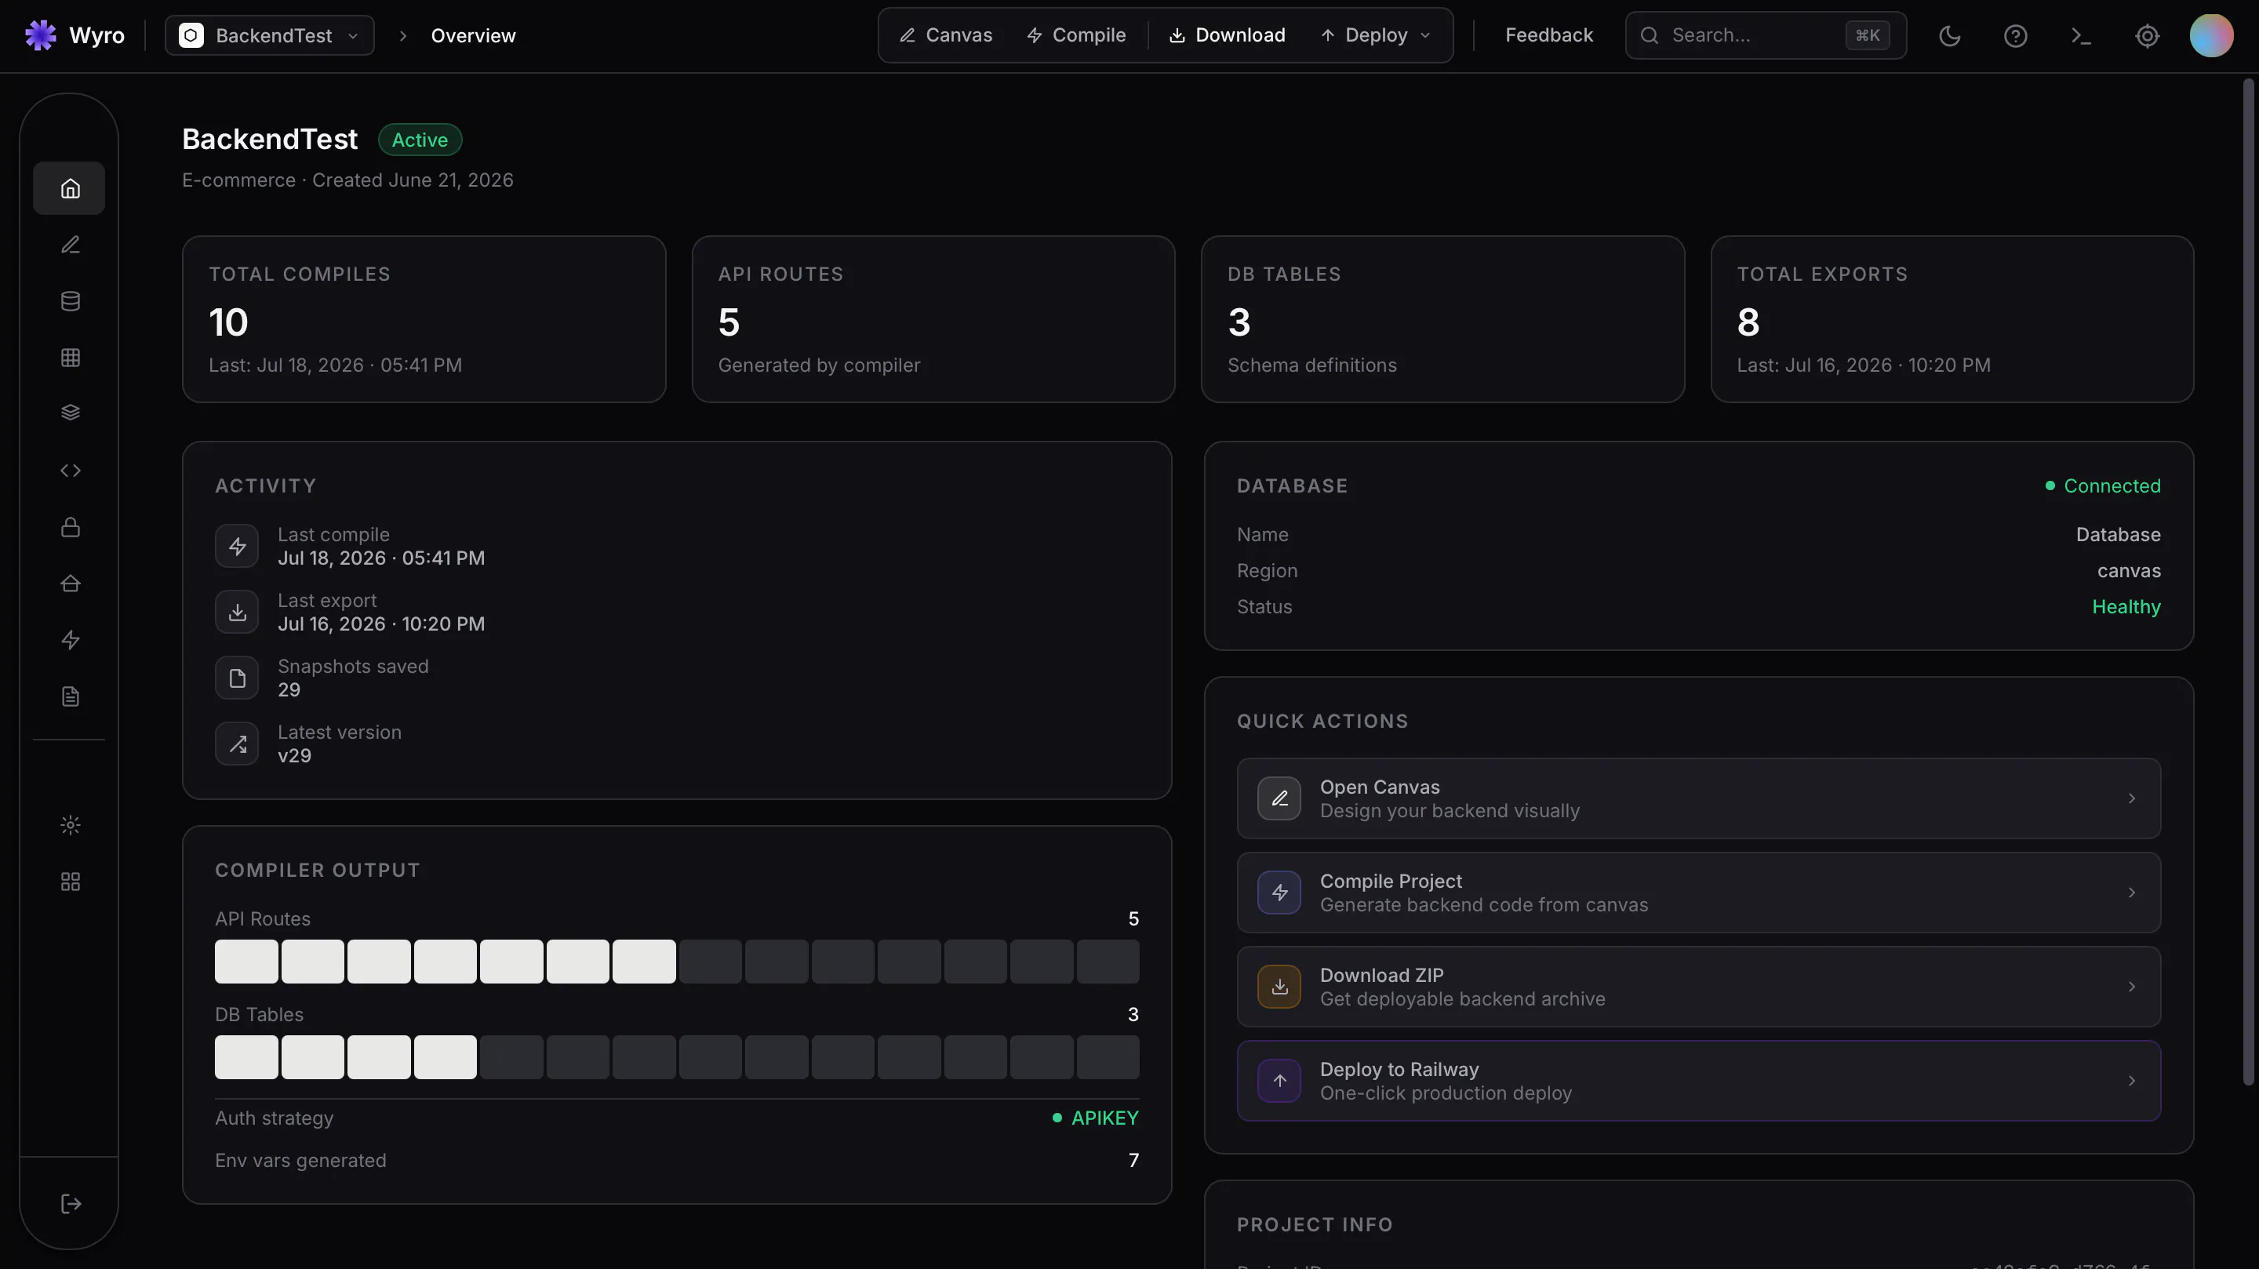Open help with the question mark icon
Screen dimensions: 2259x1269
(x=2015, y=35)
